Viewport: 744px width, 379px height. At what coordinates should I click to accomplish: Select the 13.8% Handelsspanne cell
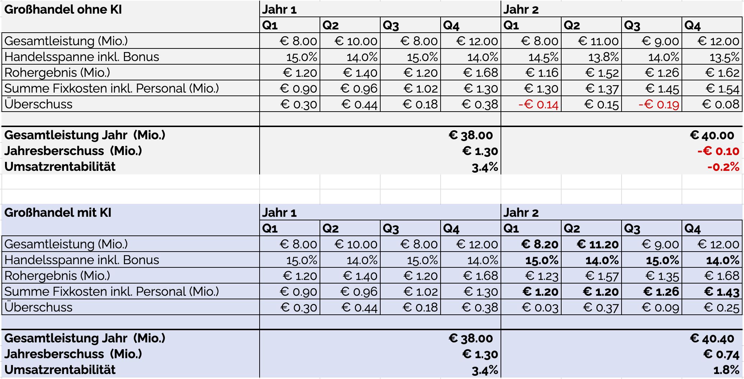tap(603, 57)
